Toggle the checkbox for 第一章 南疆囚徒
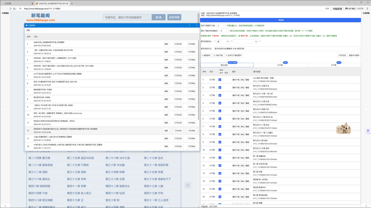 click(x=220, y=158)
